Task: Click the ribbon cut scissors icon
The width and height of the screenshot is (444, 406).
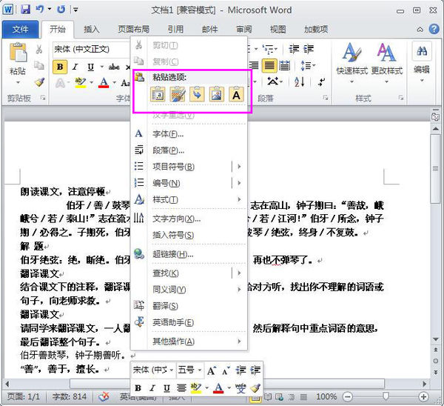Action: (x=39, y=50)
